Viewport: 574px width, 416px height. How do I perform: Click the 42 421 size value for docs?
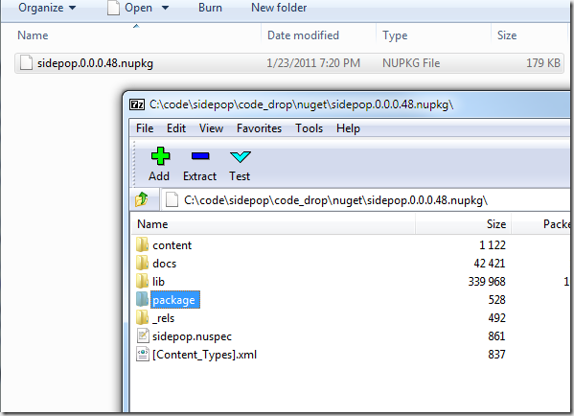click(x=490, y=264)
